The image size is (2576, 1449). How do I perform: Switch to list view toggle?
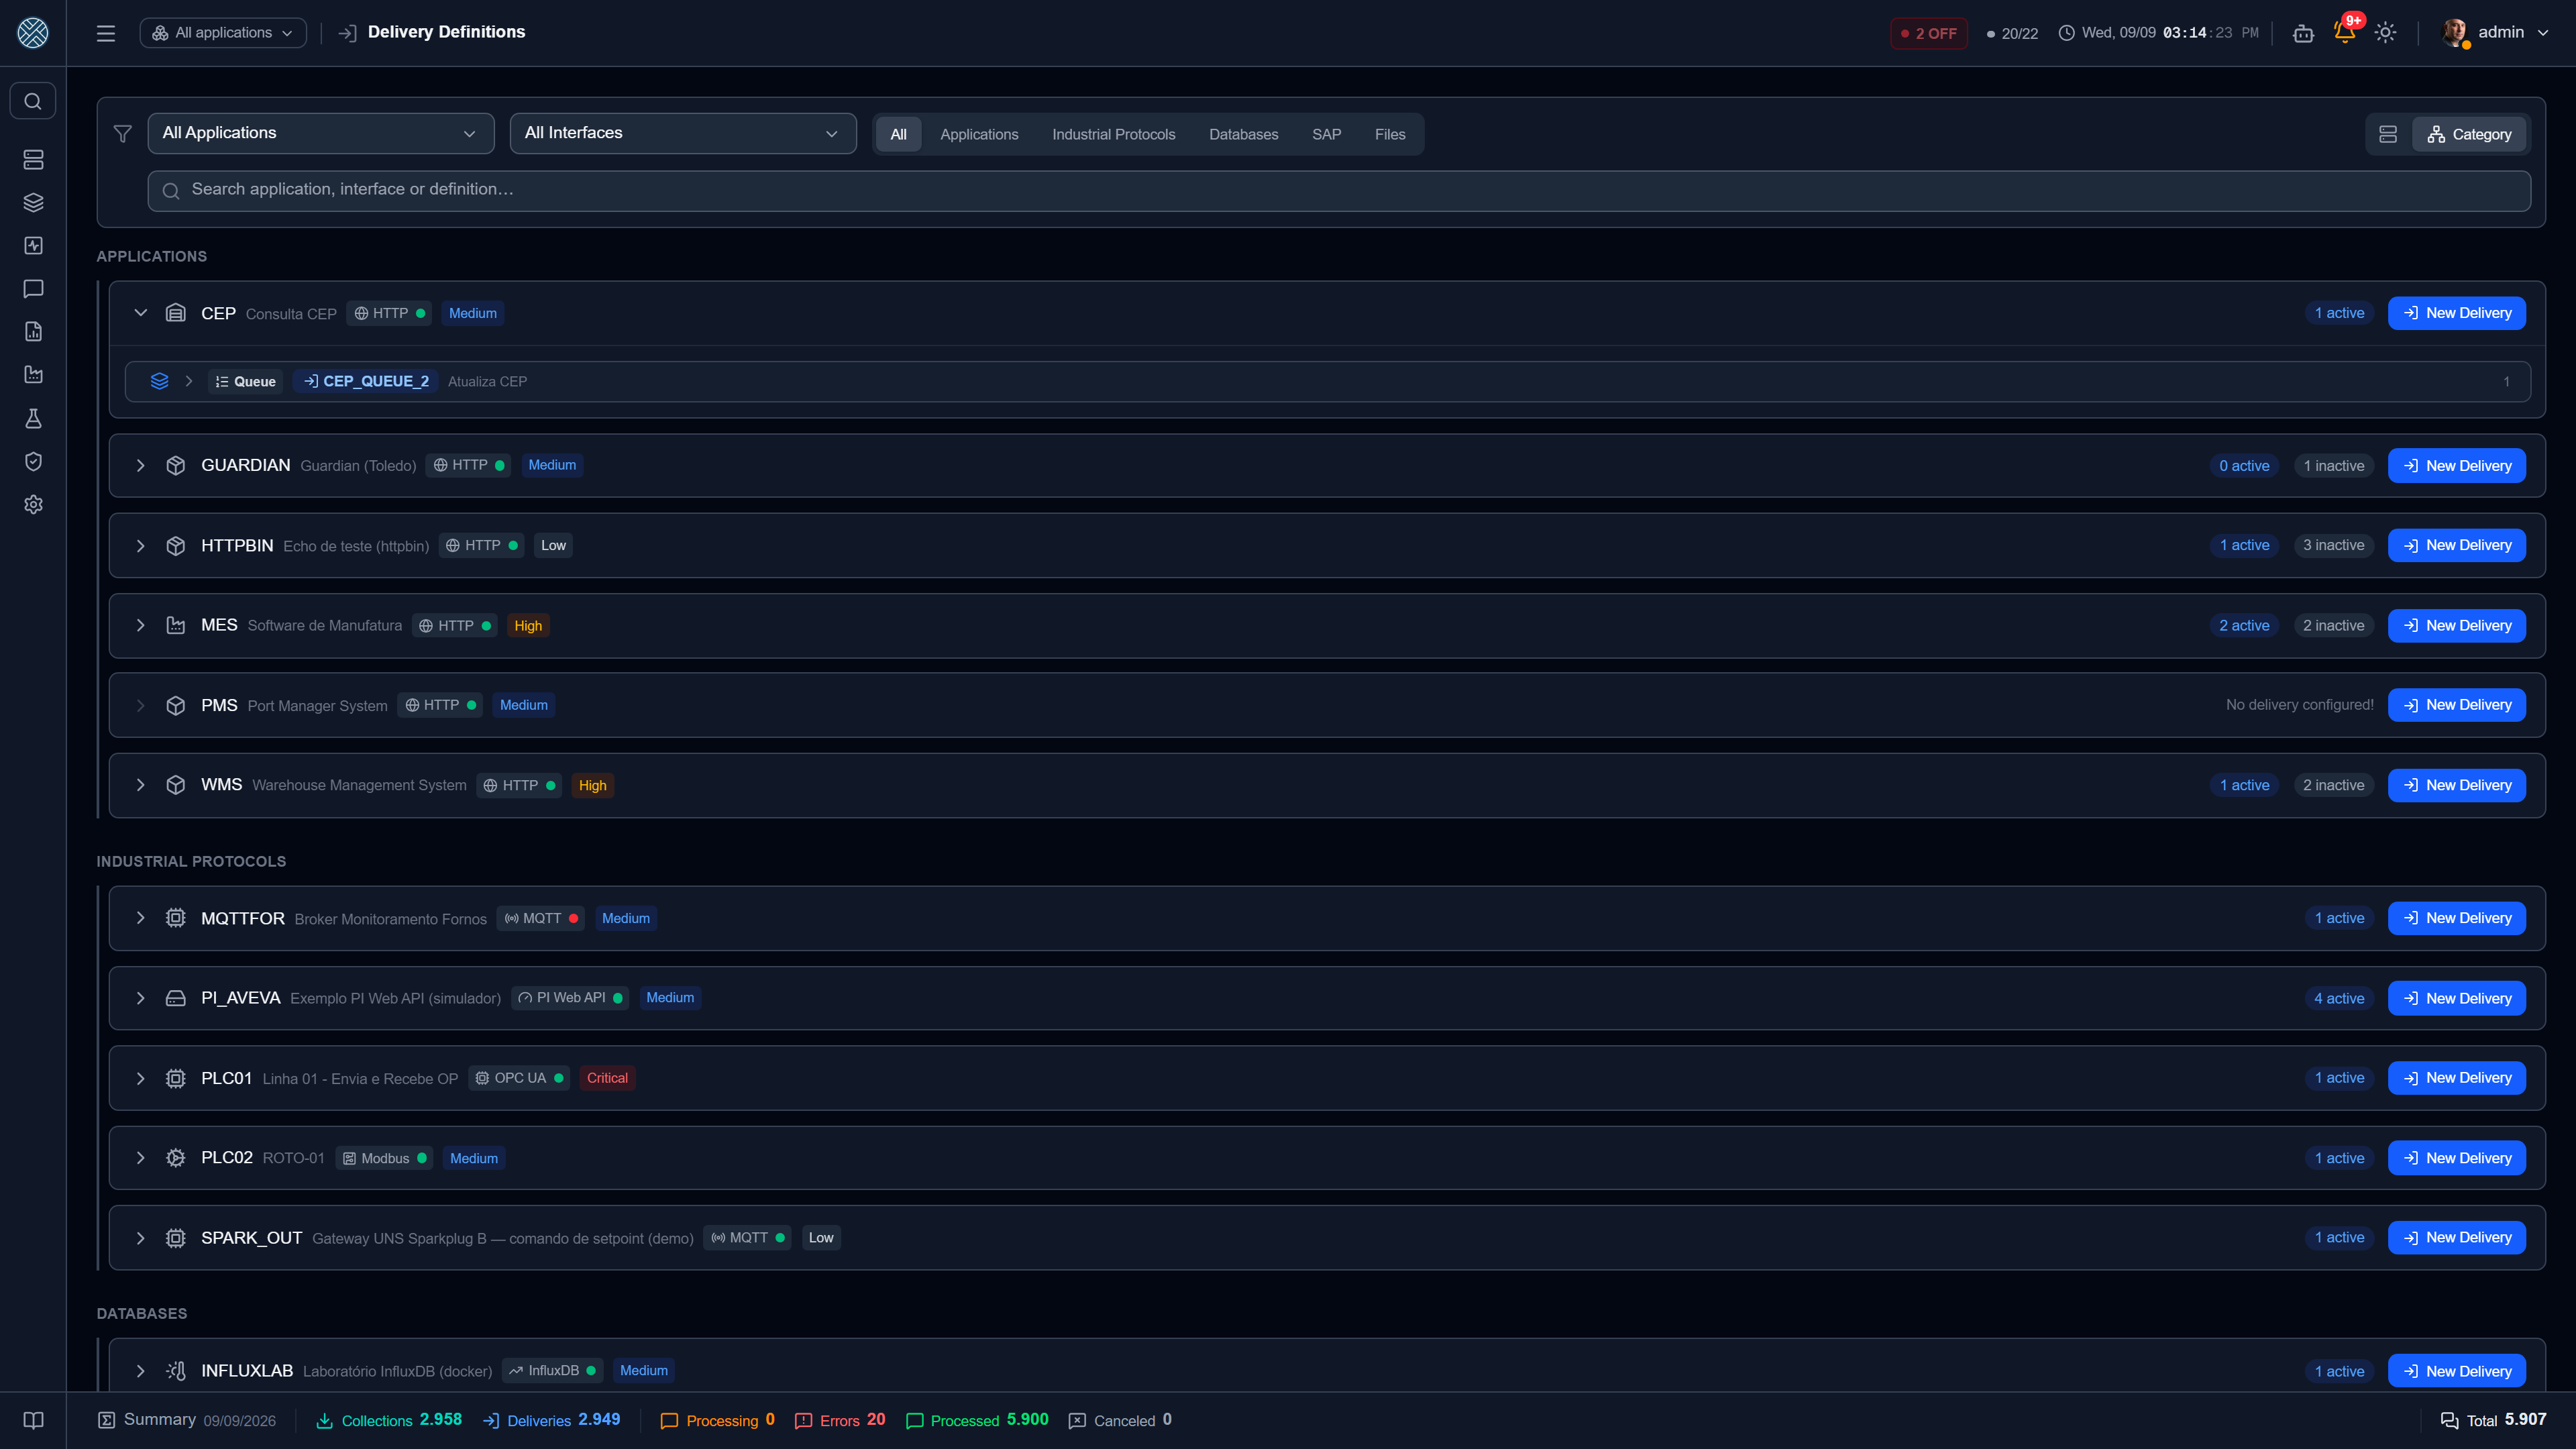point(2388,134)
